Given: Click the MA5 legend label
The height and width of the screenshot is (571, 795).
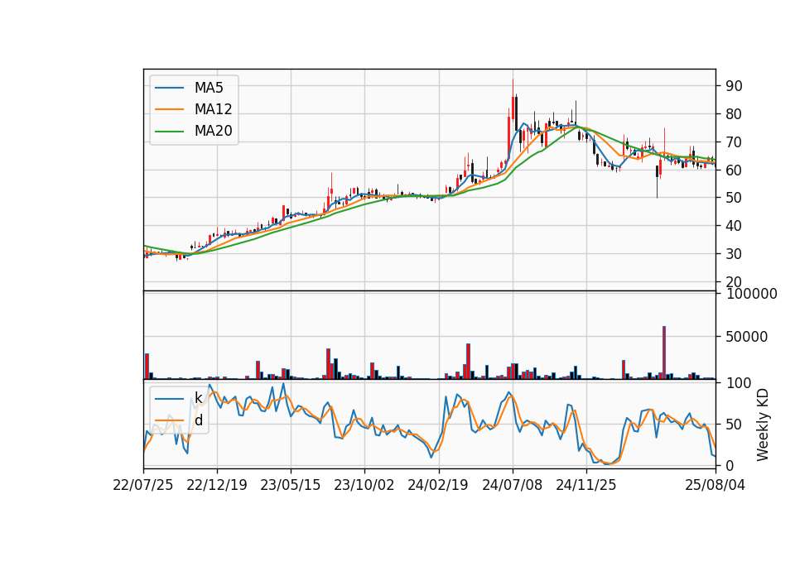Looking at the screenshot, I should pyautogui.click(x=209, y=88).
